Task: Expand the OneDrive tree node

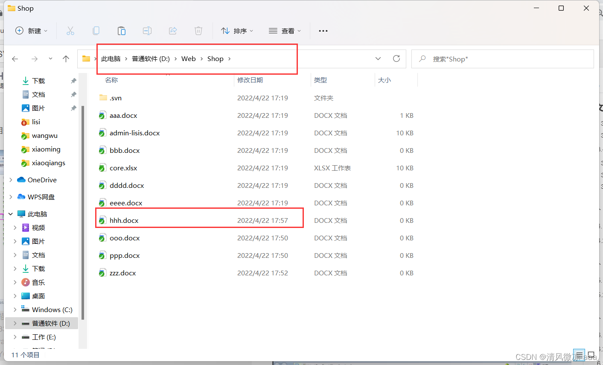Action: (x=11, y=180)
